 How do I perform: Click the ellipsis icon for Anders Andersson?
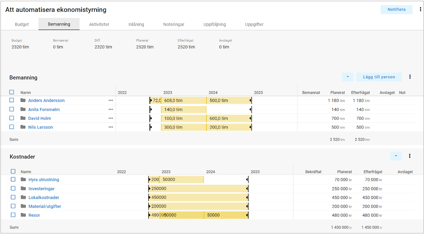[111, 101]
